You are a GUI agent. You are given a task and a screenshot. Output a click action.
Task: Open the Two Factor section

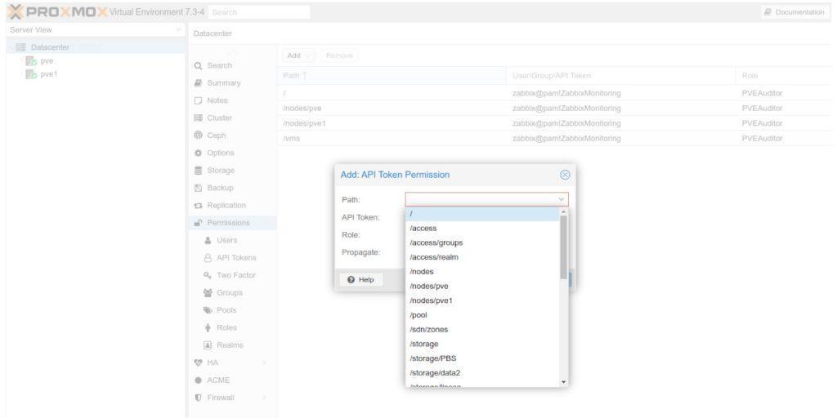point(236,275)
